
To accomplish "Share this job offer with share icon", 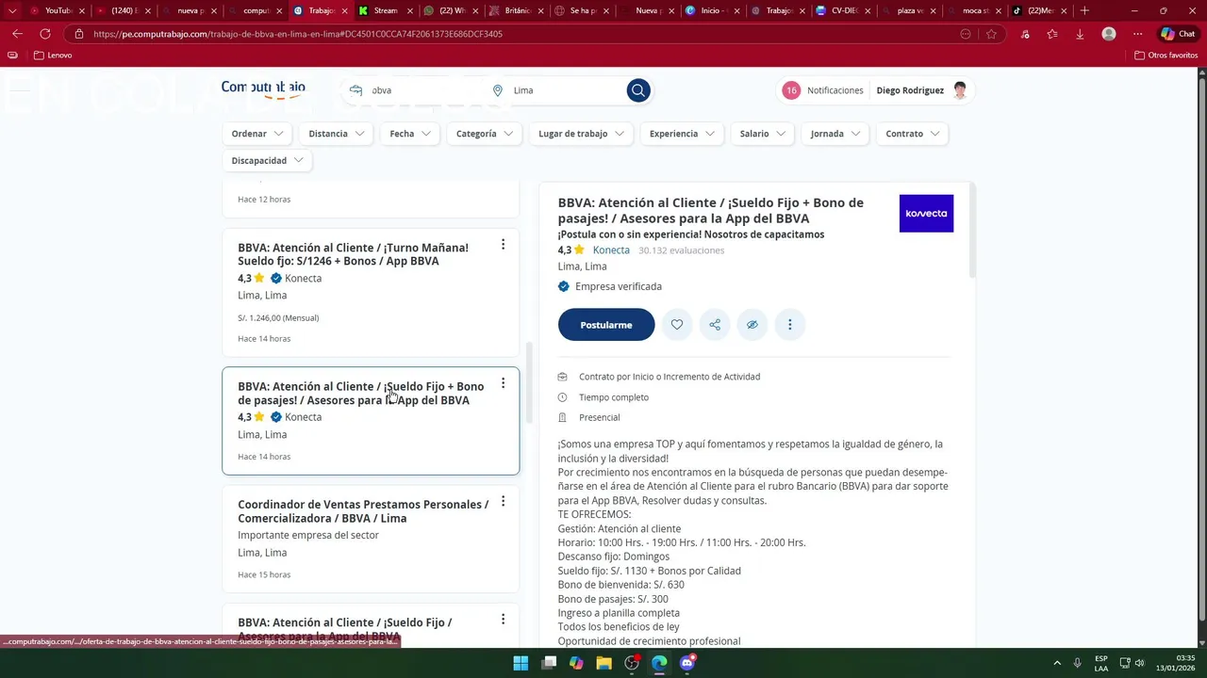I will pyautogui.click(x=715, y=325).
